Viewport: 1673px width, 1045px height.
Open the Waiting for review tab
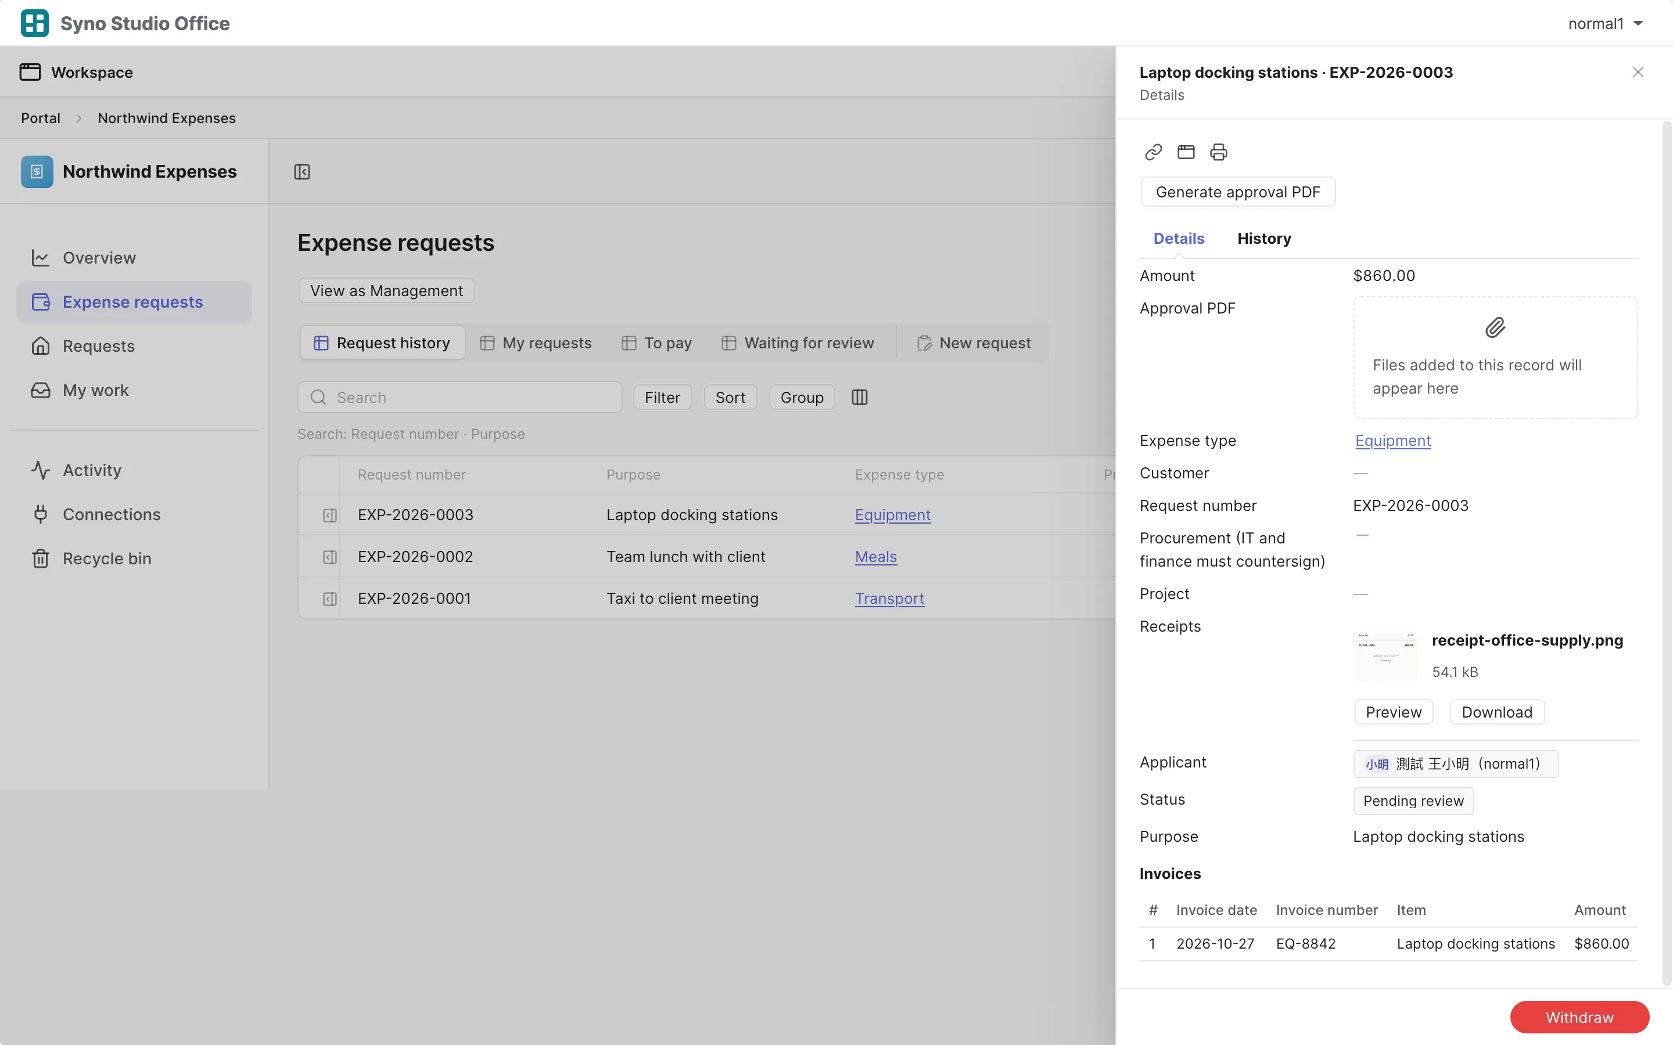pyautogui.click(x=798, y=343)
